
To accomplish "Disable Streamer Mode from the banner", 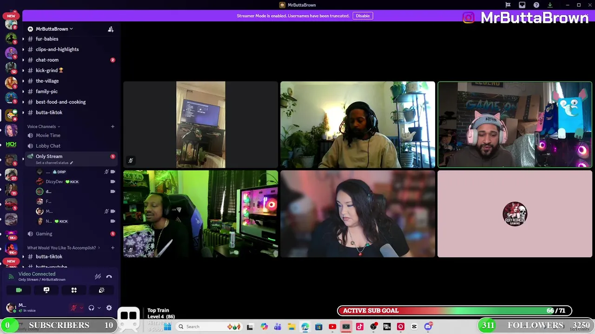I will coord(363,16).
